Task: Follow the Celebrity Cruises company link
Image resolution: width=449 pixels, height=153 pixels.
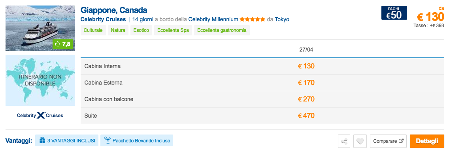Action: pos(103,20)
